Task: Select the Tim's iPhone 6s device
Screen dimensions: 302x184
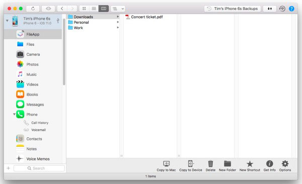Action: (x=33, y=21)
